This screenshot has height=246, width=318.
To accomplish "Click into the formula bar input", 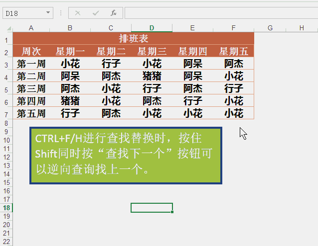I will pos(221,13).
